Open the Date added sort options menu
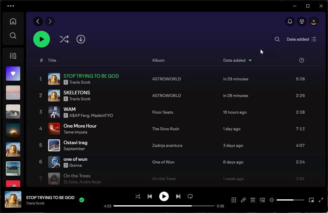 point(301,39)
